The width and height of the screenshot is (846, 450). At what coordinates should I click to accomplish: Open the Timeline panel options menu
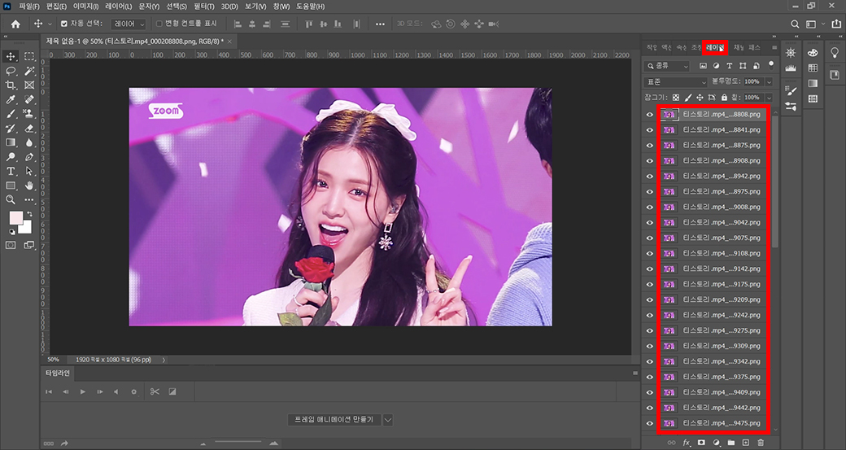tap(635, 373)
